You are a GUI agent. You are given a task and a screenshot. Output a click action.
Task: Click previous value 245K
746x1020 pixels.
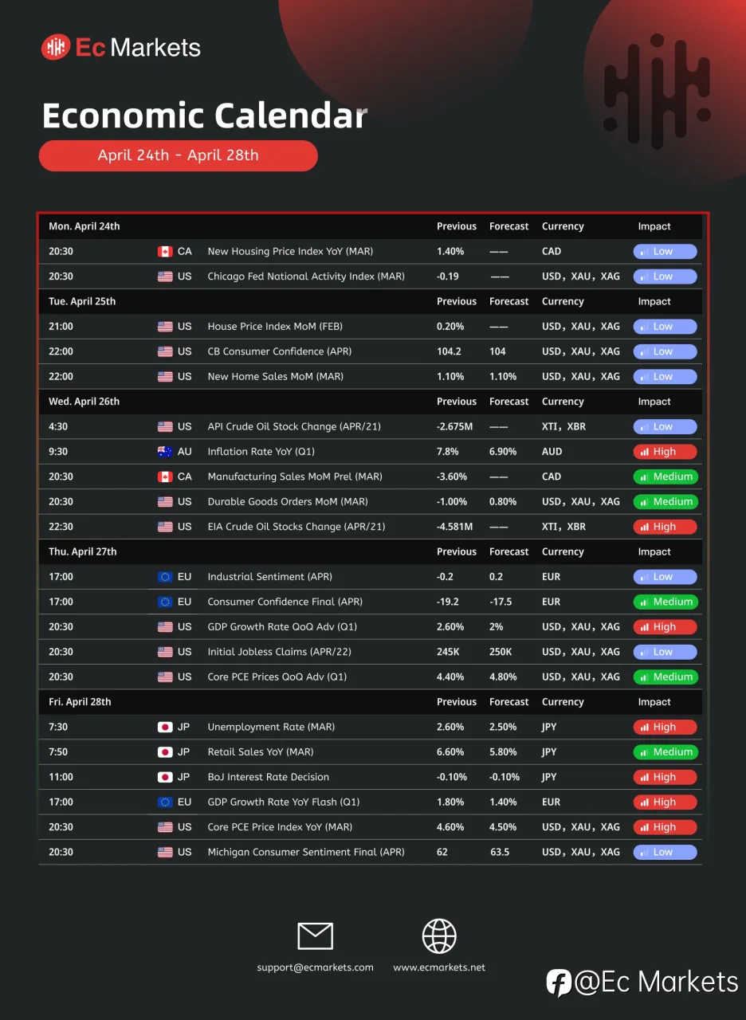[x=448, y=652]
